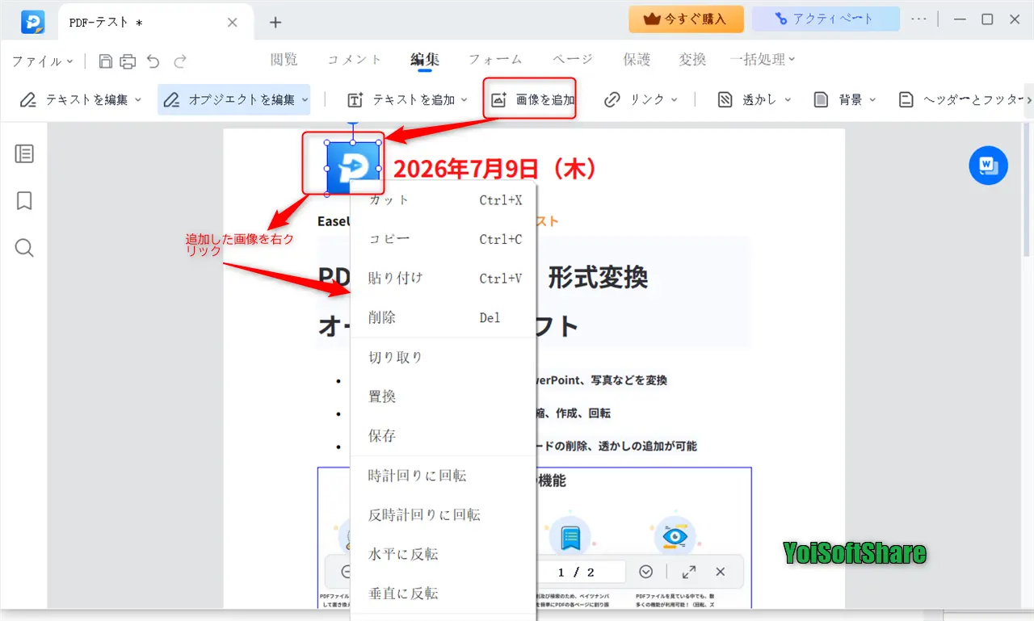The image size is (1034, 621).
Task: Choose 時計回りに回転 in context menu
Action: click(443, 476)
